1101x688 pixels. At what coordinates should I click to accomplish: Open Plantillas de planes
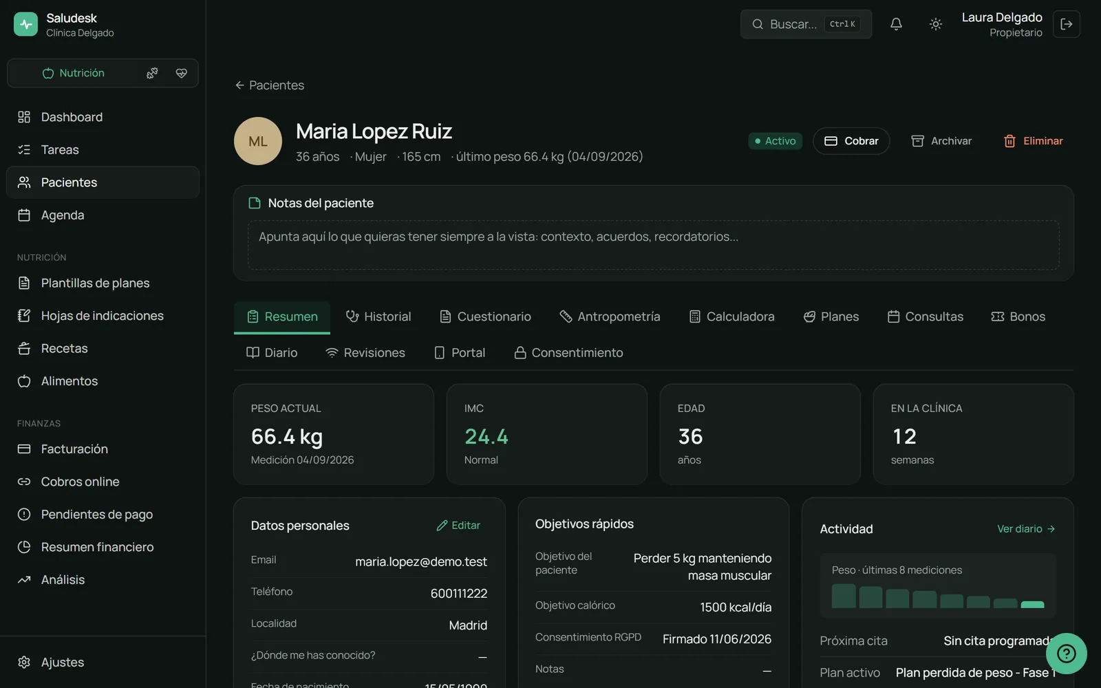pos(103,283)
